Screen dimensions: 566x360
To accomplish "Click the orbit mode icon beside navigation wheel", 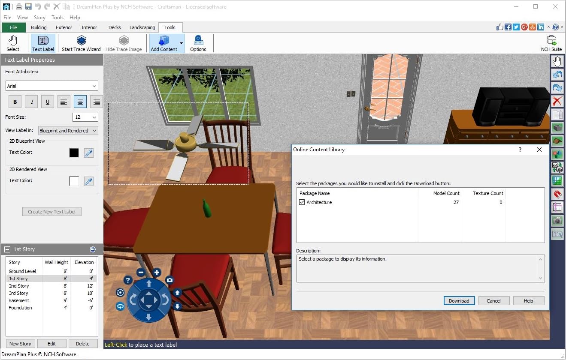I will click(120, 292).
